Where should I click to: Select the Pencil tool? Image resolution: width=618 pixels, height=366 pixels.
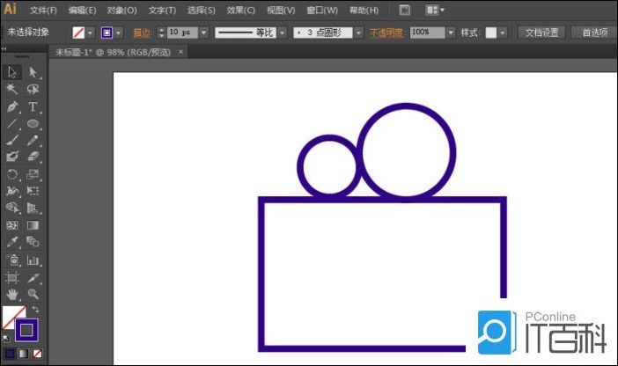[33, 140]
